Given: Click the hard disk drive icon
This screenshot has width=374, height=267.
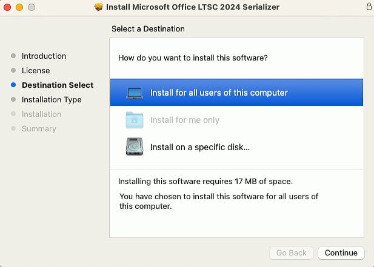Looking at the screenshot, I should point(135,147).
